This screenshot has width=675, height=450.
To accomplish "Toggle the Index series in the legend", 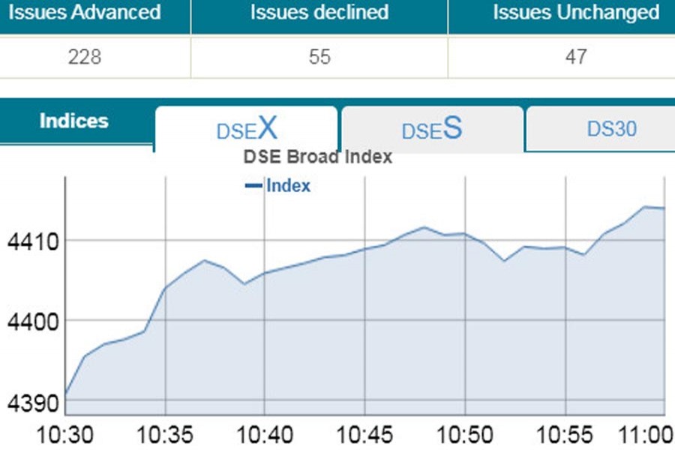I will [287, 185].
